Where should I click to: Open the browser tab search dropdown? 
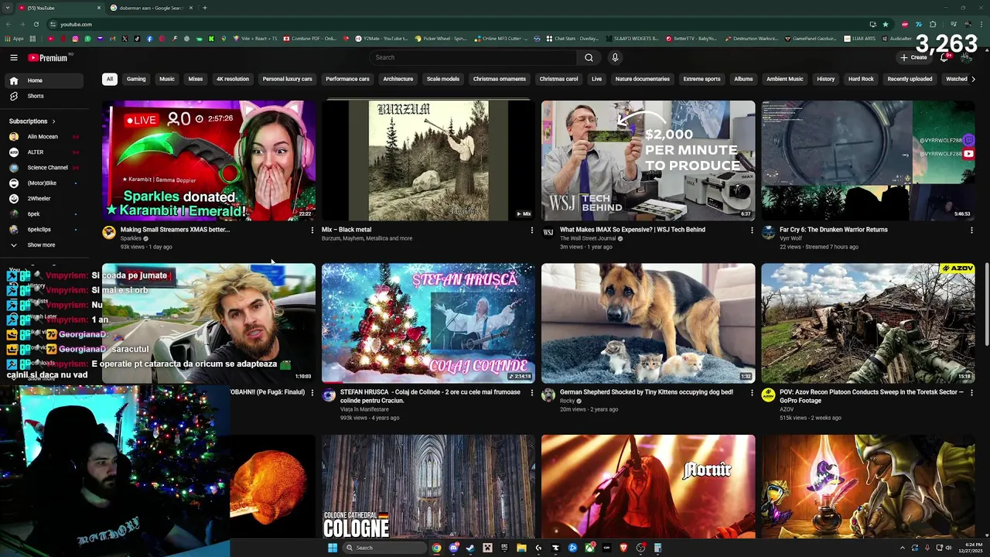coord(9,8)
